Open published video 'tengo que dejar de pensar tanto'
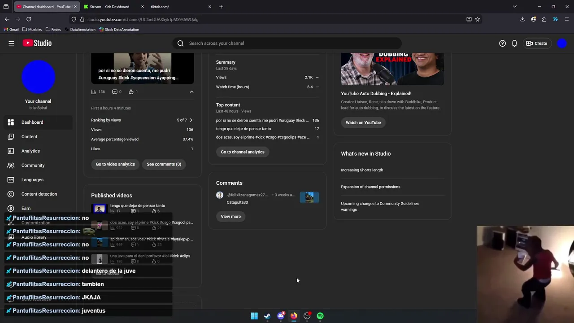Screen dimensions: 574x323 [138, 205]
